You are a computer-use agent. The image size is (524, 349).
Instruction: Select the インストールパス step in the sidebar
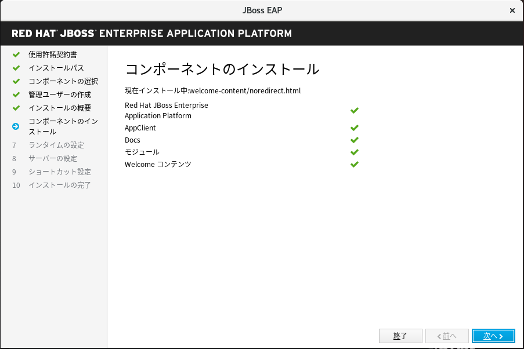(x=56, y=68)
